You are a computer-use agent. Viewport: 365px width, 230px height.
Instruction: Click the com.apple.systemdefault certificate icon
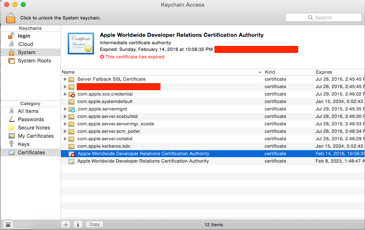[71, 102]
